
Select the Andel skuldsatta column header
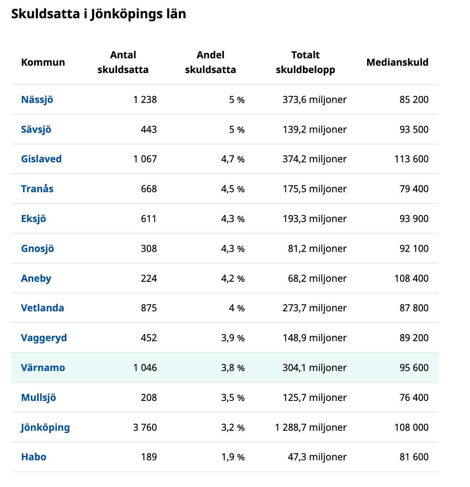(x=210, y=63)
